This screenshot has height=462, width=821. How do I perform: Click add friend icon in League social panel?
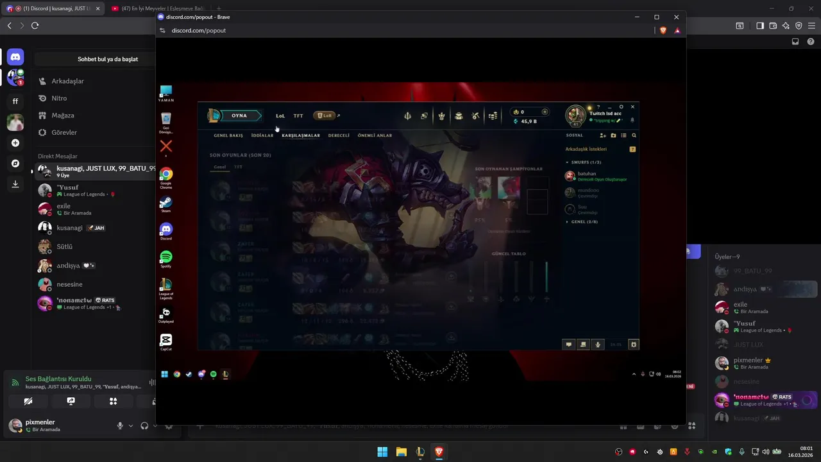(603, 135)
